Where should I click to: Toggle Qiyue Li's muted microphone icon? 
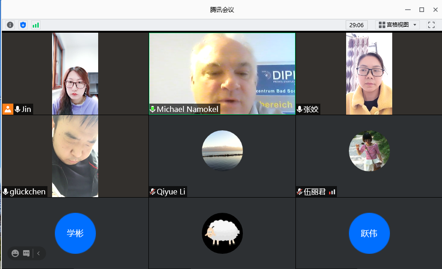coord(153,192)
